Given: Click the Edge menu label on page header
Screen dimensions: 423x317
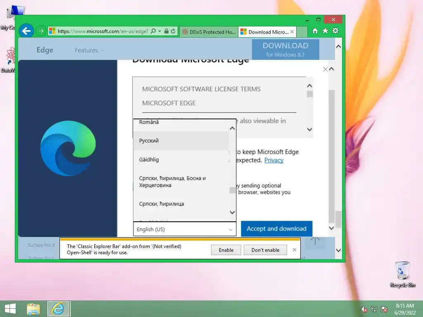Looking at the screenshot, I should (45, 50).
